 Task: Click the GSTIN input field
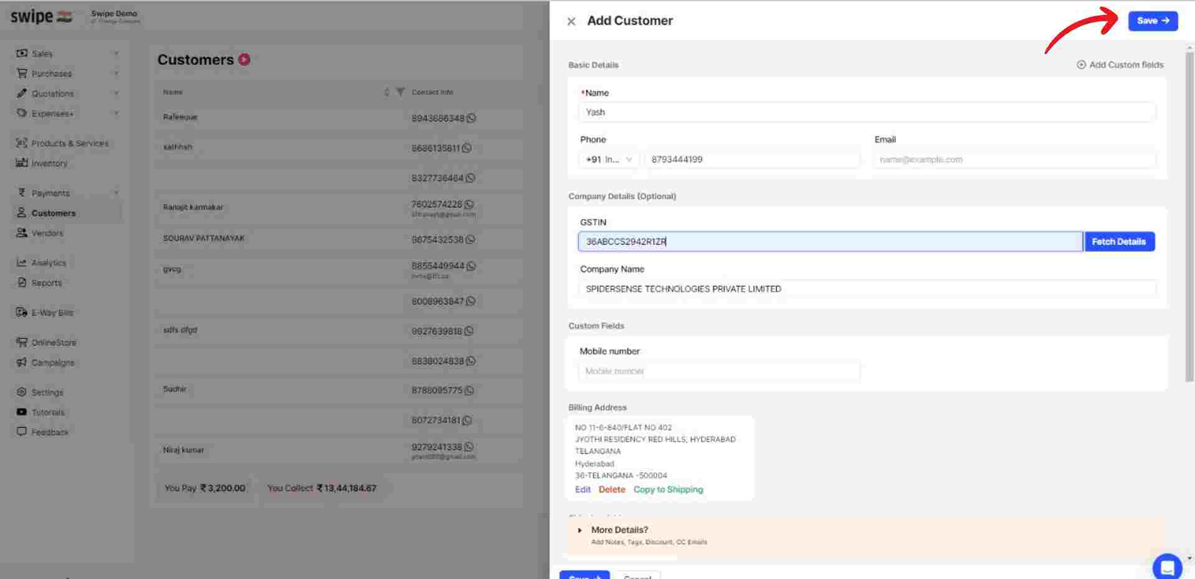pyautogui.click(x=830, y=242)
